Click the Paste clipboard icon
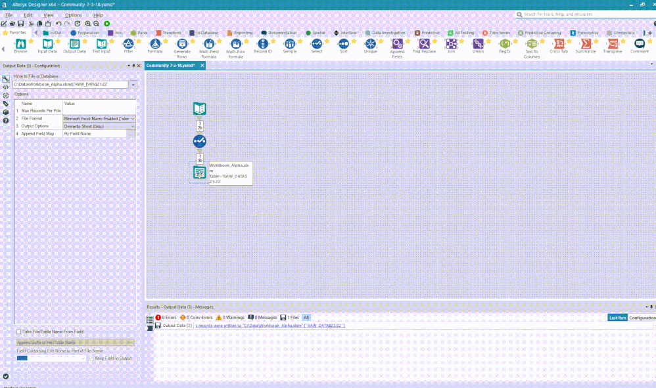The width and height of the screenshot is (656, 388). (48, 24)
